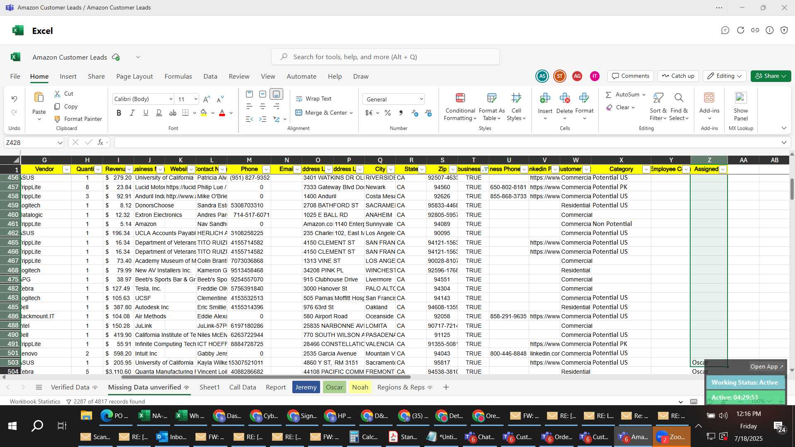The width and height of the screenshot is (795, 447).
Task: Click the Name Box showing Z428
Action: pos(34,142)
